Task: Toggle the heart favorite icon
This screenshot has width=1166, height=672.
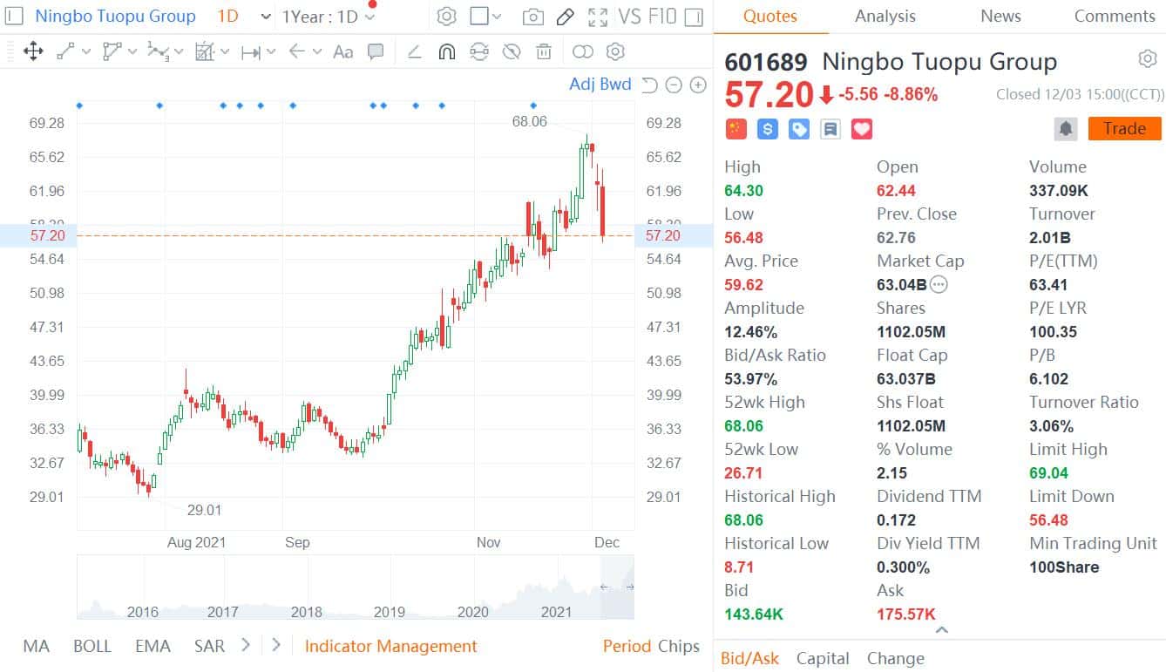Action: [861, 129]
